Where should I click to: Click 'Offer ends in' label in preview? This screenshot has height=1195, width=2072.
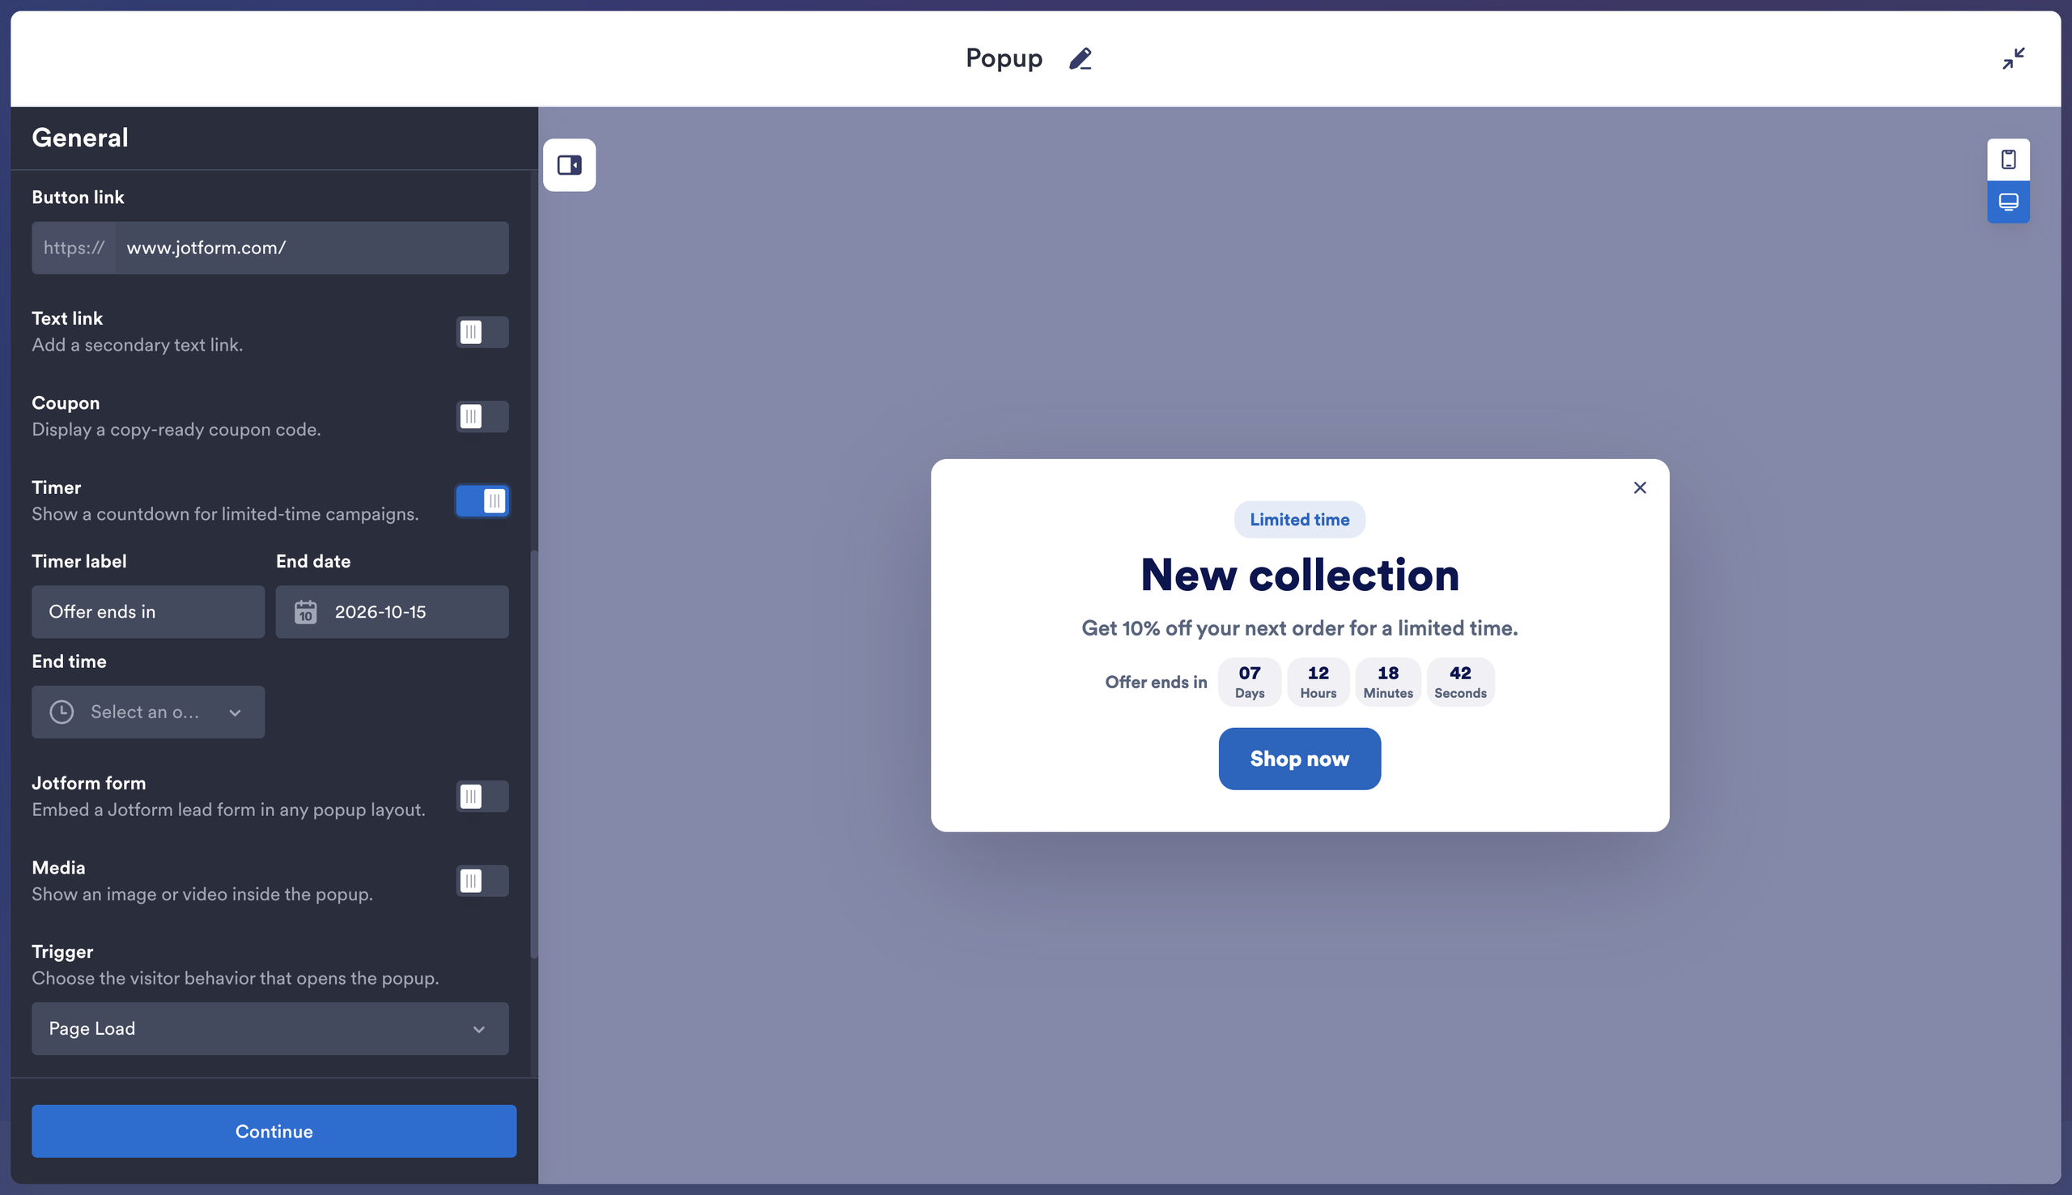(1156, 682)
